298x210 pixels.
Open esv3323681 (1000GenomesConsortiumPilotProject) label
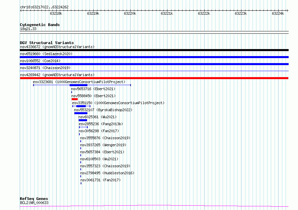79,82
